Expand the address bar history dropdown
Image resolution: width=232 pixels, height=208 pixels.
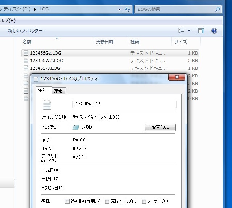click(119, 9)
